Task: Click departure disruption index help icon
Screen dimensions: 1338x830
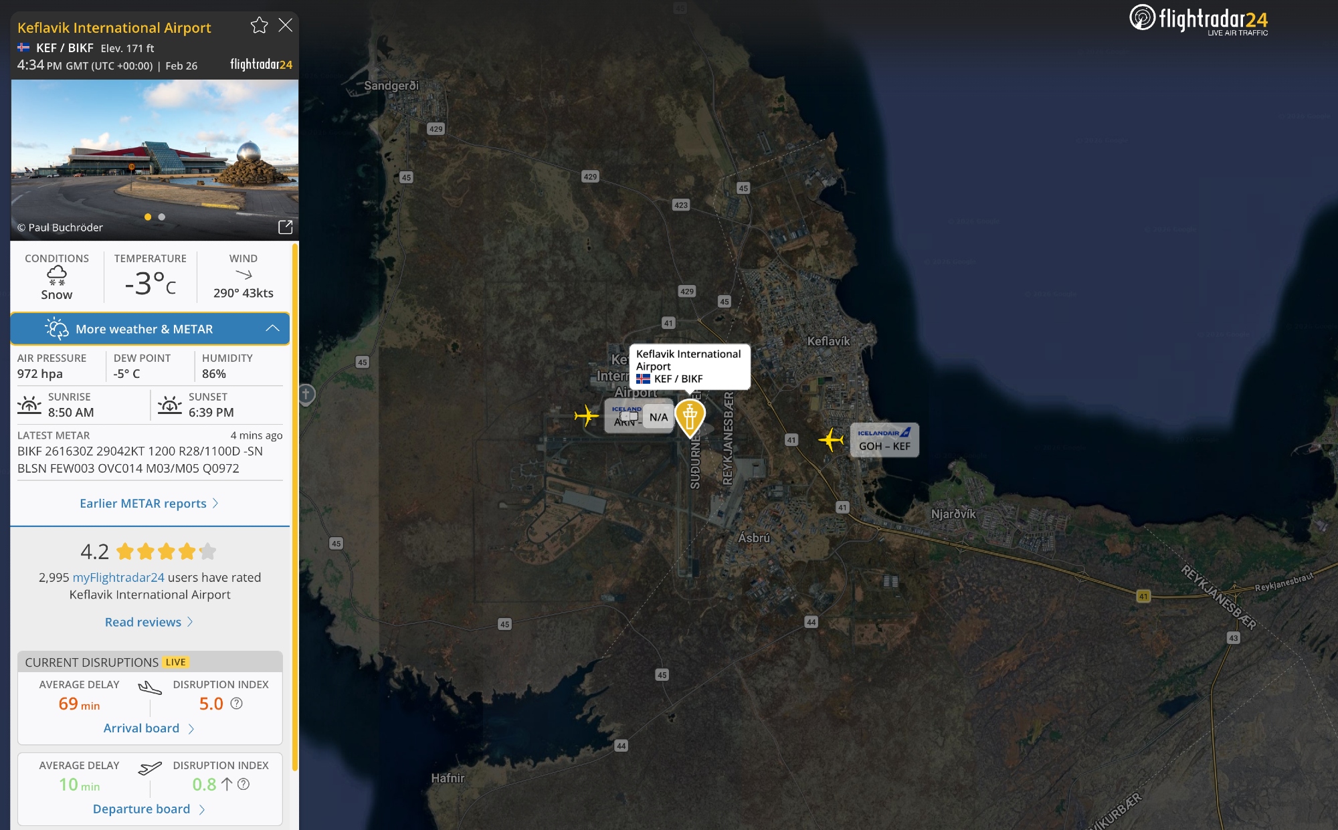Action: (244, 785)
